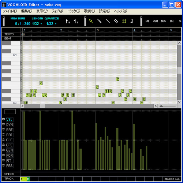183x183 pixels.
Task: Open the 表示(V) menu
Action: point(42,11)
